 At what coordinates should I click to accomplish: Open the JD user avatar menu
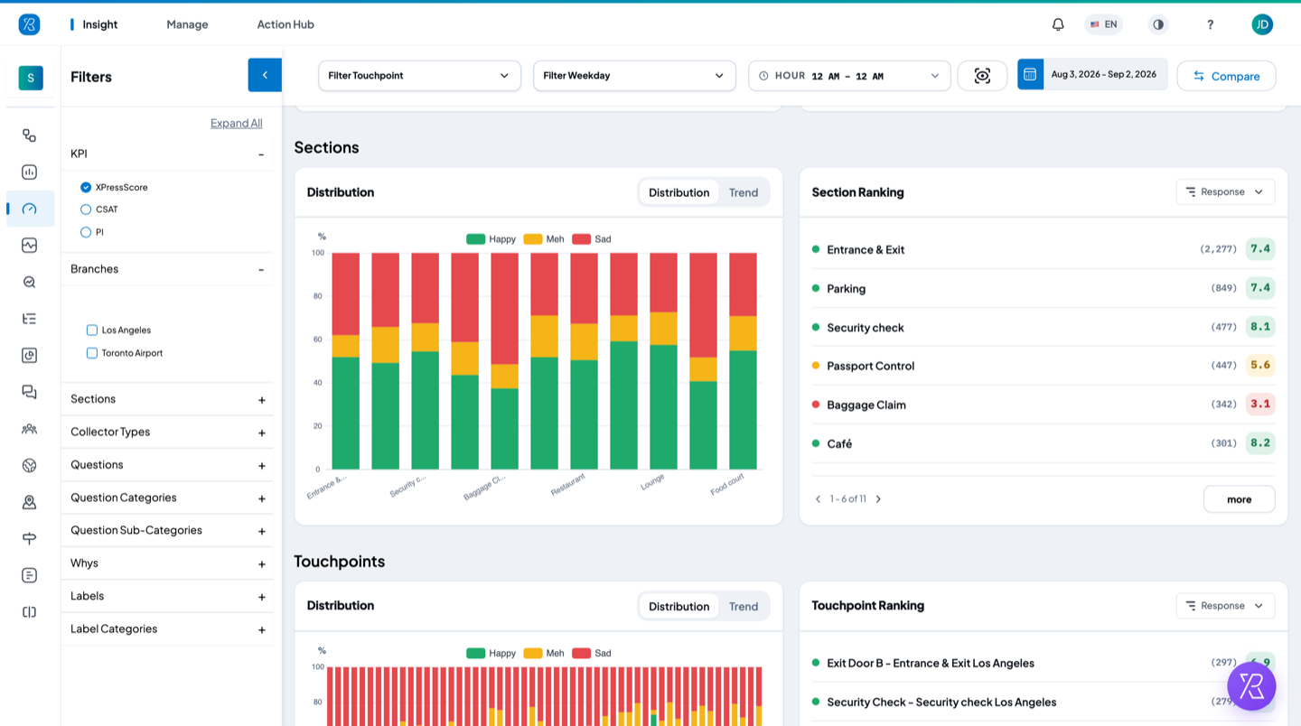coord(1262,24)
